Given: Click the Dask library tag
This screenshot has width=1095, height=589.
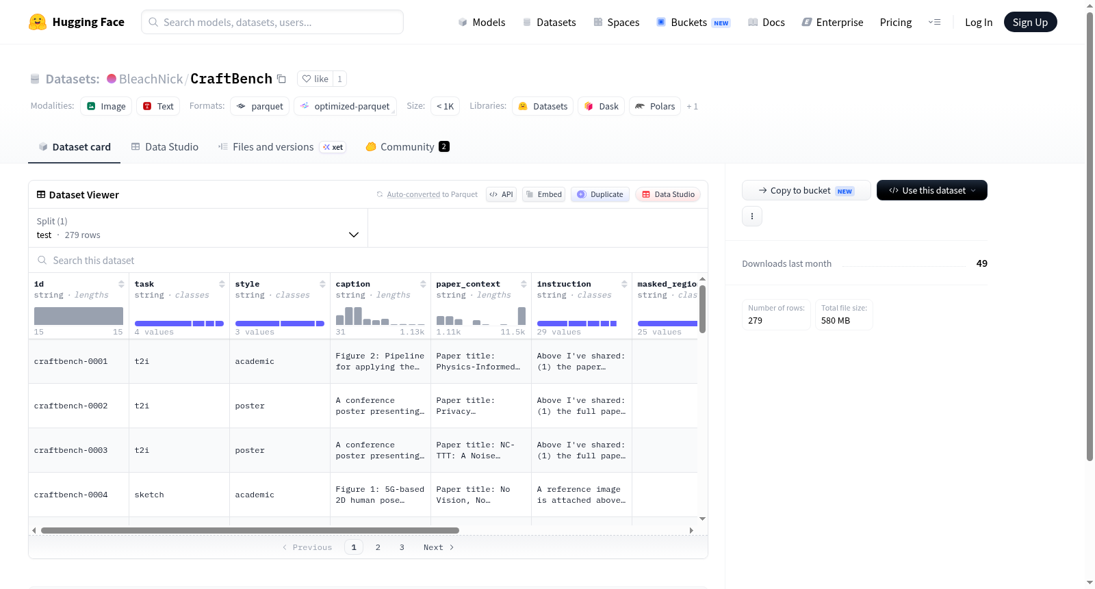Looking at the screenshot, I should click(601, 106).
